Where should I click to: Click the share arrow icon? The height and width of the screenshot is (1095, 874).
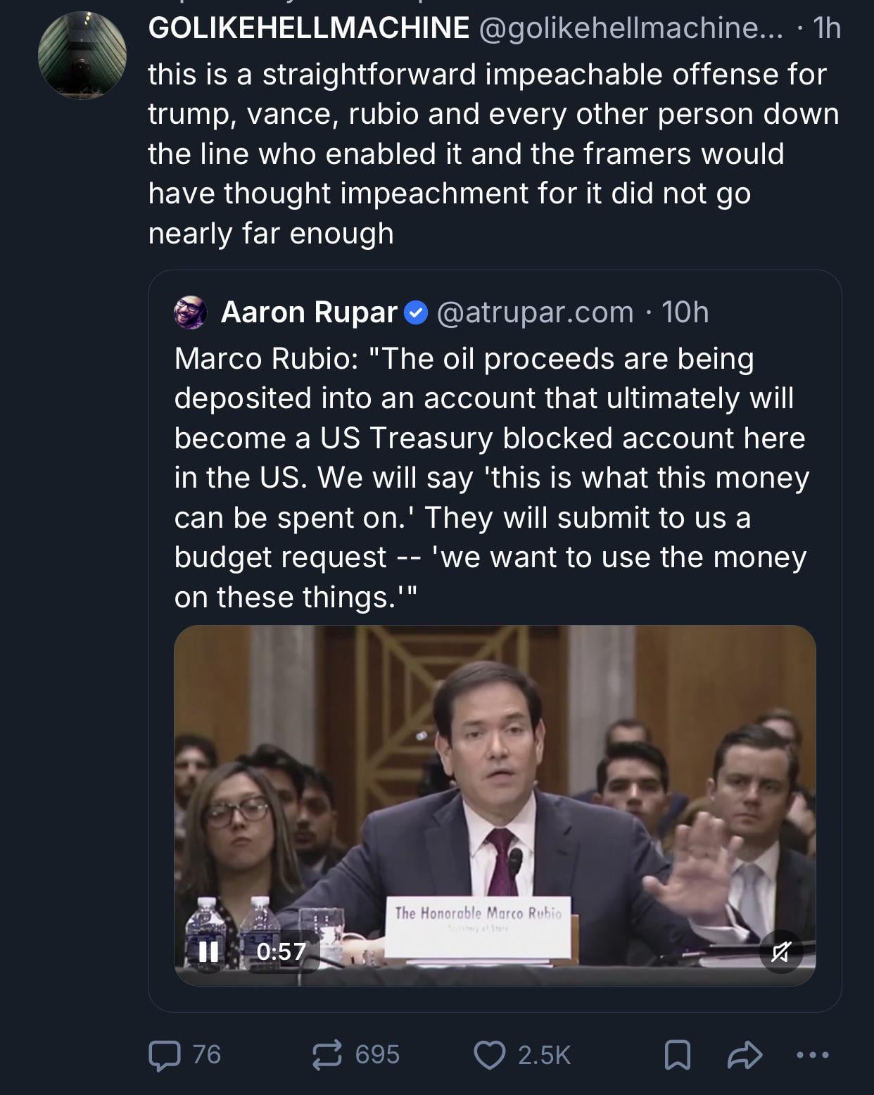click(x=745, y=1055)
